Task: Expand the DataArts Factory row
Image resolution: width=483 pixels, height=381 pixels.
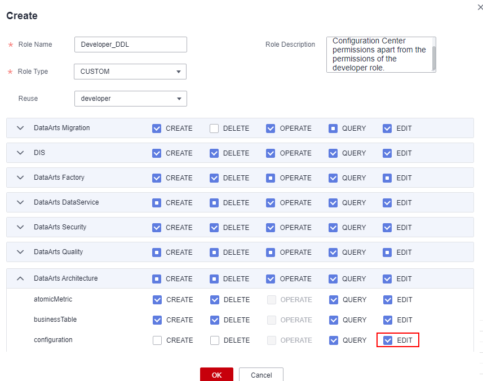Action: point(20,178)
